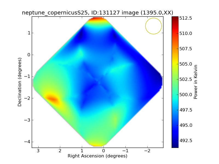Click the Right Ascension tick label 3
This screenshot has width=219, height=164.
pos(38,151)
